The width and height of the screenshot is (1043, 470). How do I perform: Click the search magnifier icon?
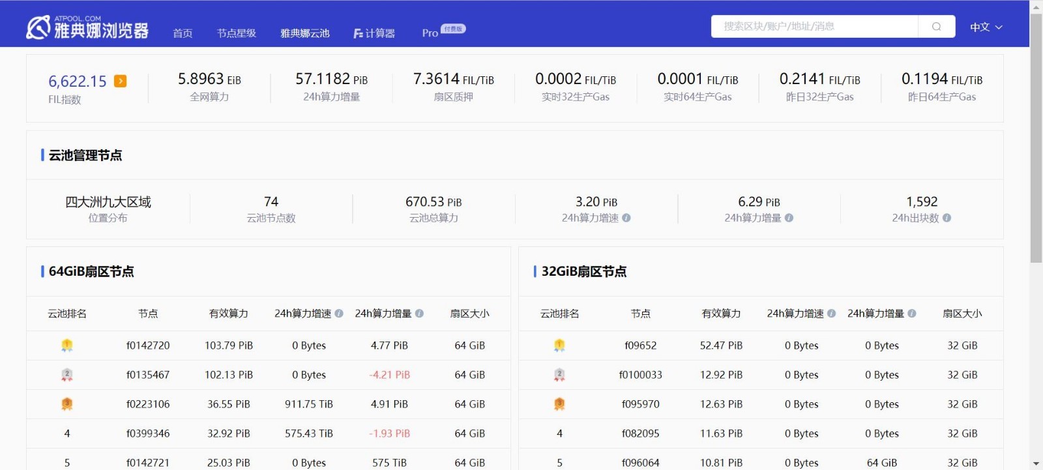click(936, 27)
